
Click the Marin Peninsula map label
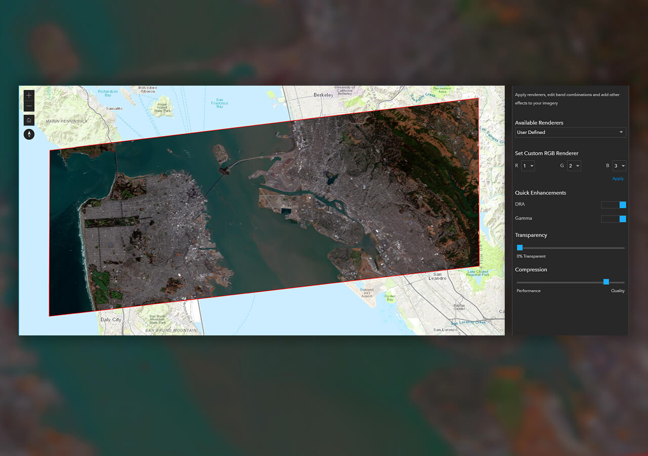pyautogui.click(x=66, y=121)
